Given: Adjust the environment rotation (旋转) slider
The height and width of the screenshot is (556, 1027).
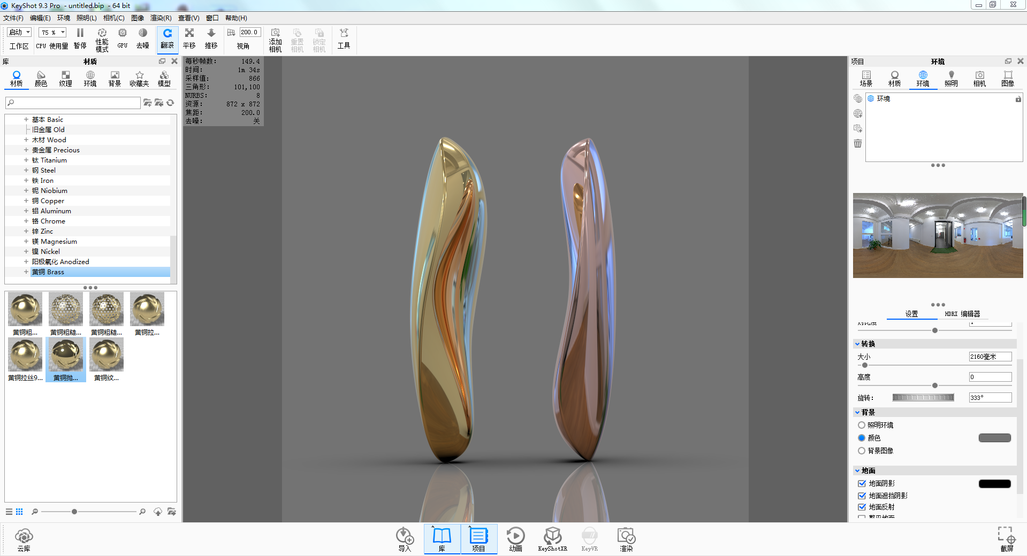Looking at the screenshot, I should [x=923, y=398].
